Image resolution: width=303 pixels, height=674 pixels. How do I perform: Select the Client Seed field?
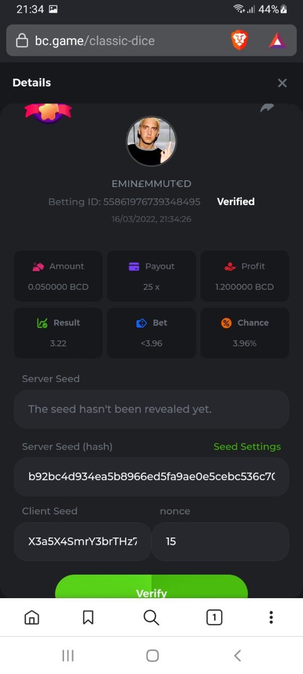click(82, 541)
